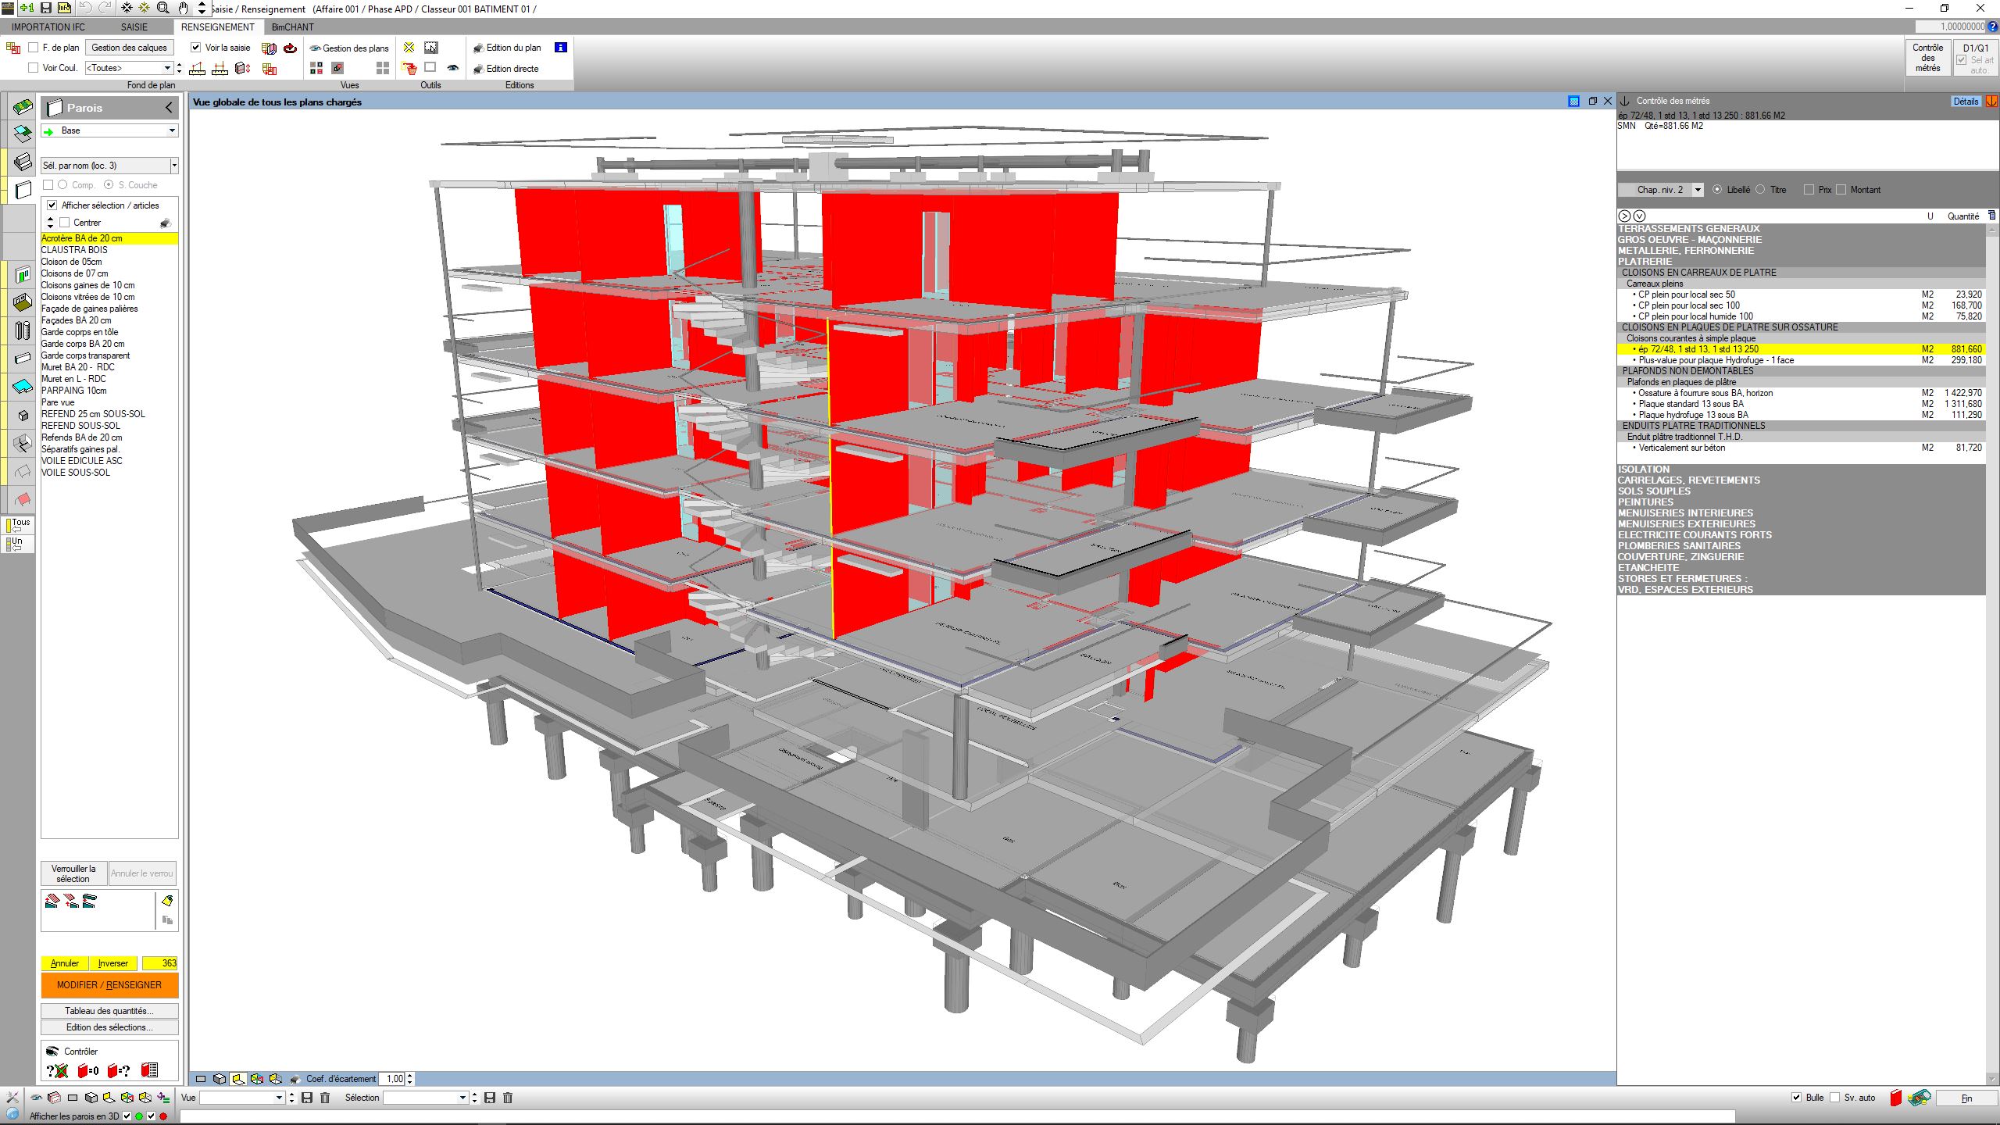
Task: Expand the Sél. par nom dropdown
Action: coord(173,166)
